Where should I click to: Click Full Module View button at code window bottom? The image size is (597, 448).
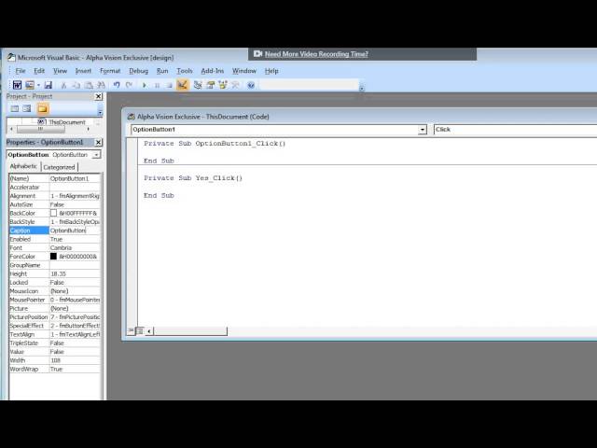click(x=140, y=330)
